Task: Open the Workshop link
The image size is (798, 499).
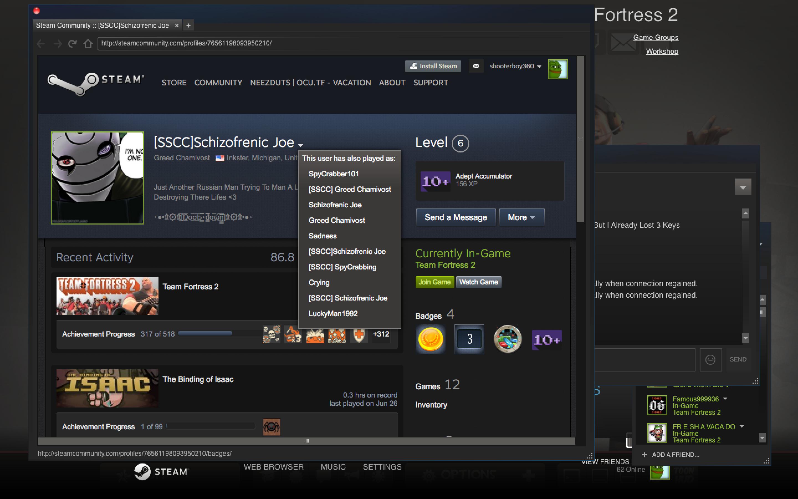Action: pyautogui.click(x=662, y=52)
